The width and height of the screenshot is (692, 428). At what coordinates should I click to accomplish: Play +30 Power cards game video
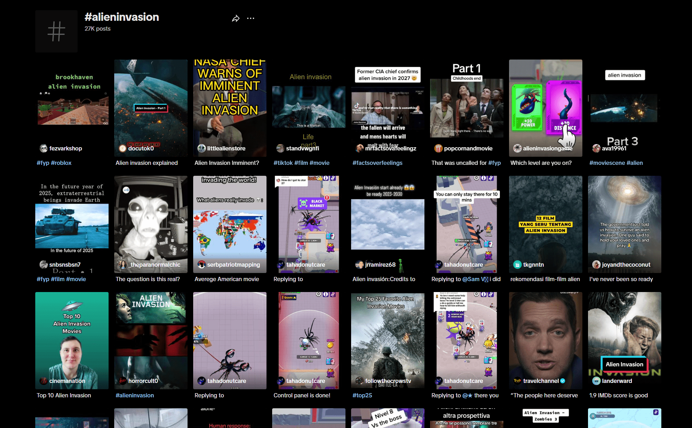(546, 108)
